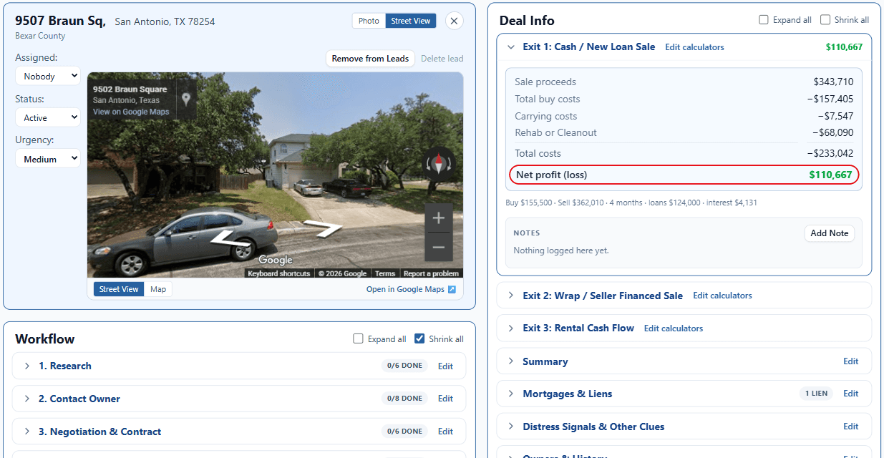Open the Urgency dropdown showing Medium

tap(48, 159)
